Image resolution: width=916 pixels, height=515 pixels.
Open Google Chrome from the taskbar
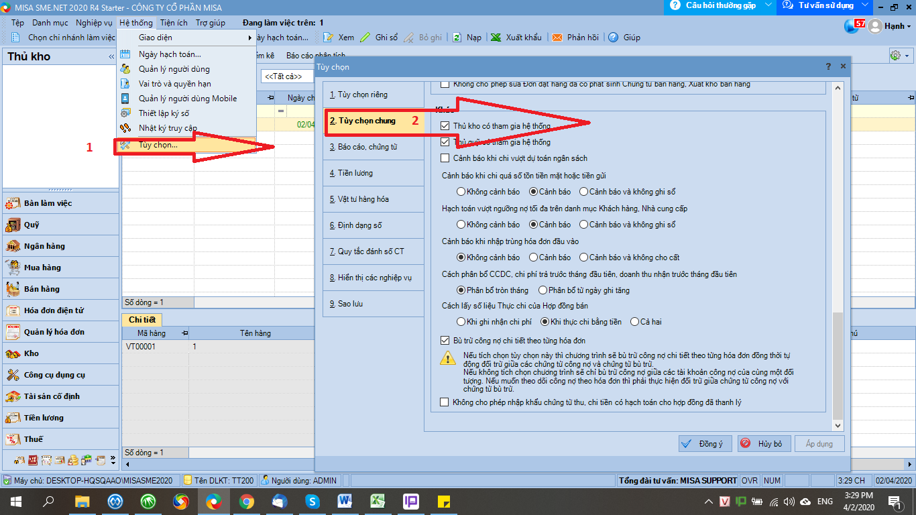pos(246,501)
